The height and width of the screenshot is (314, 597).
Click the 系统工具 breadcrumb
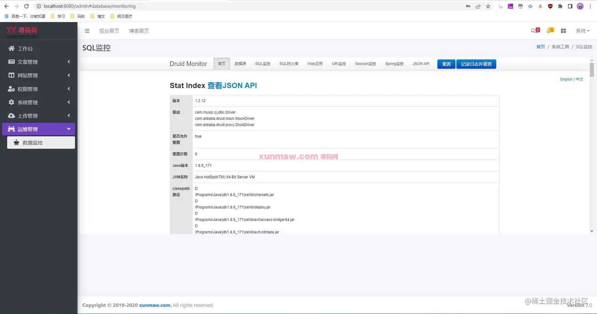pyautogui.click(x=560, y=47)
